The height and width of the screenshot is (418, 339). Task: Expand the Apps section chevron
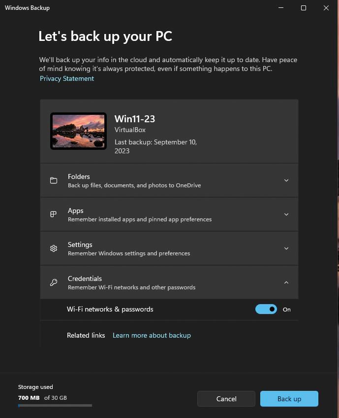[x=286, y=214]
